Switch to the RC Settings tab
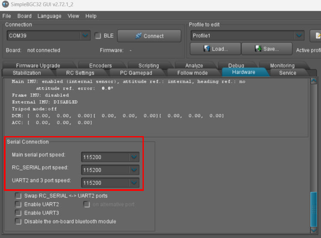Screen dimensions: 321x238 [x=80, y=73]
